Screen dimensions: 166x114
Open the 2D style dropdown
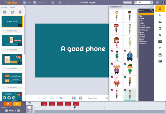[144, 2]
